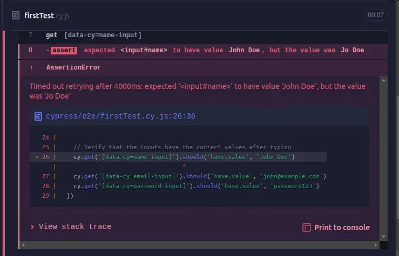Viewport: 399px width, 256px height.
Task: Click code line 28 password-input assertion
Action: tap(196, 186)
